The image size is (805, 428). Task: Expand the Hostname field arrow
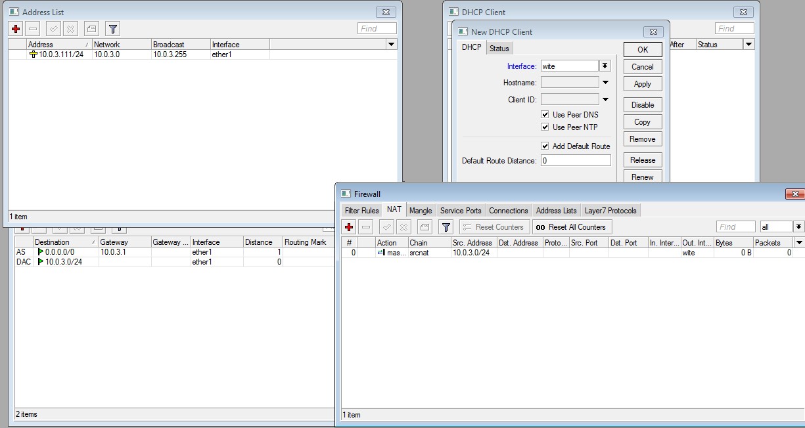(605, 83)
